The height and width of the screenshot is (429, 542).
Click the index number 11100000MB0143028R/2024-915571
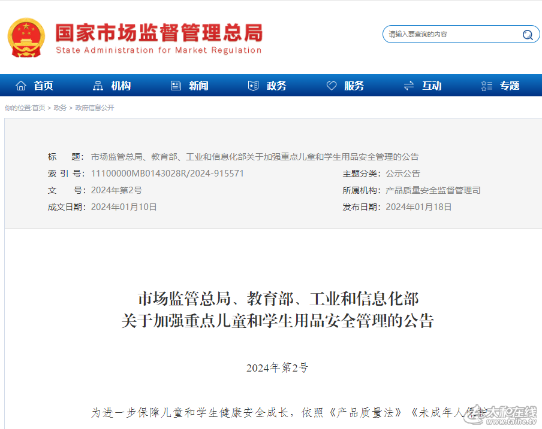pos(167,174)
